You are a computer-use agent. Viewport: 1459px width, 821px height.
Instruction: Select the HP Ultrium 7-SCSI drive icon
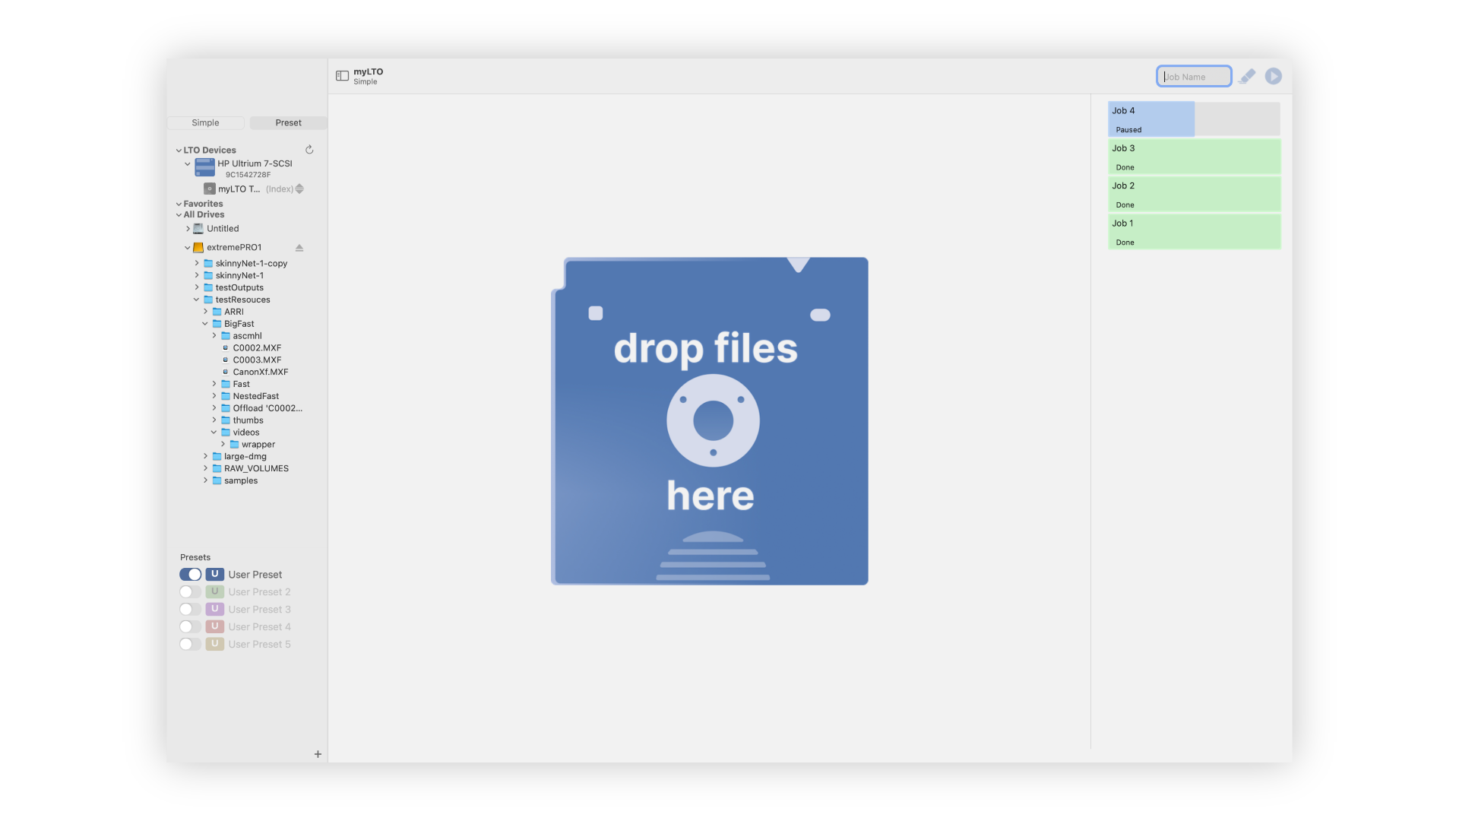coord(204,166)
